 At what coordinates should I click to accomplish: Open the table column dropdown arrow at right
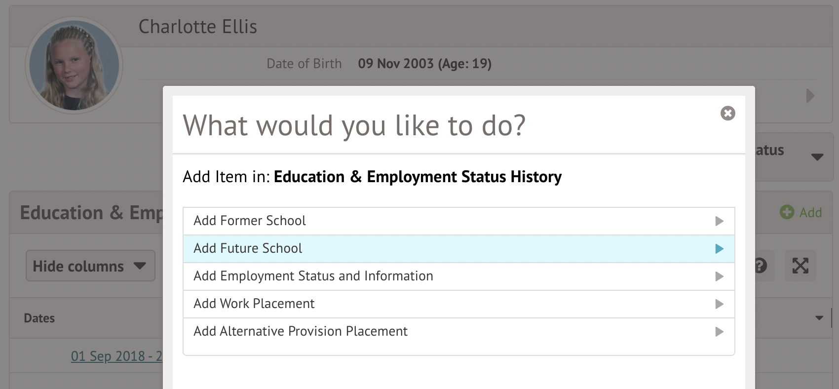pos(819,318)
